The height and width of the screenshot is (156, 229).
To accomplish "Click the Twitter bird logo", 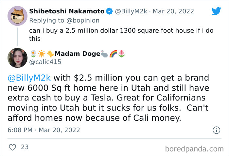I will [x=216, y=11].
